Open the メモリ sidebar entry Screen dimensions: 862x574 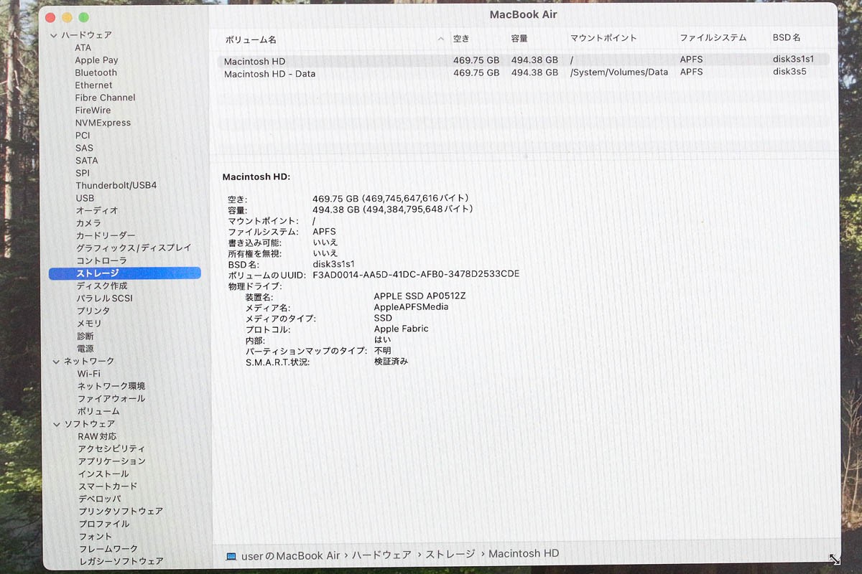point(89,324)
